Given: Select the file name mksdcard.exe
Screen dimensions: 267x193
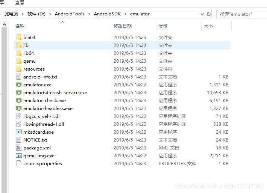Looking at the screenshot, I should (38, 132).
